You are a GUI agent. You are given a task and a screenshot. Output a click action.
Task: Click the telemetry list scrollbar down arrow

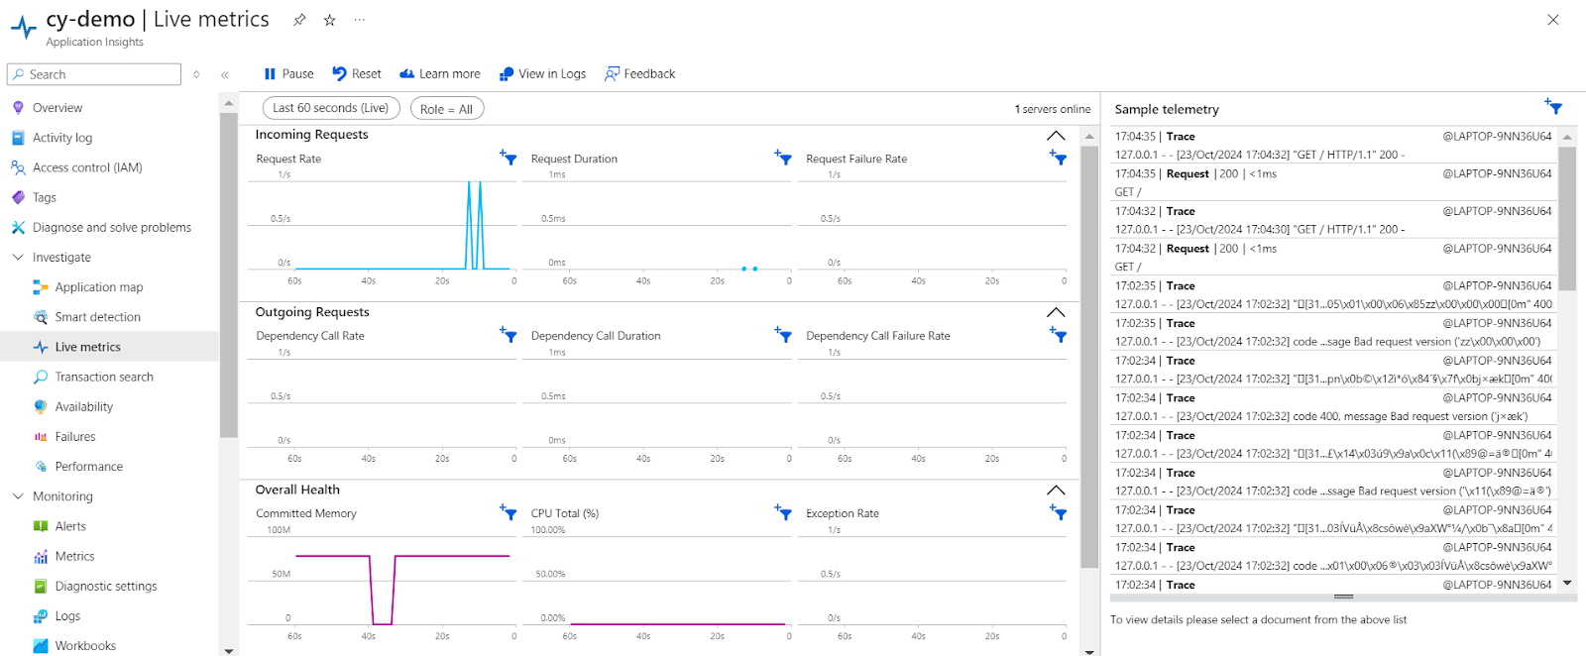[1567, 584]
